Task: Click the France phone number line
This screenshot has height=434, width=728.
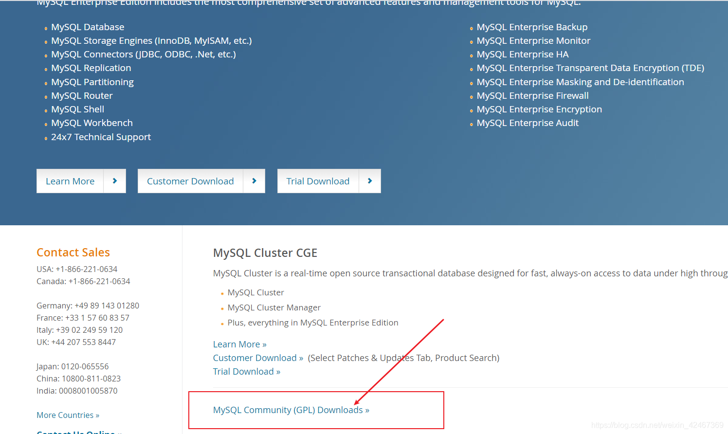Action: pos(83,318)
